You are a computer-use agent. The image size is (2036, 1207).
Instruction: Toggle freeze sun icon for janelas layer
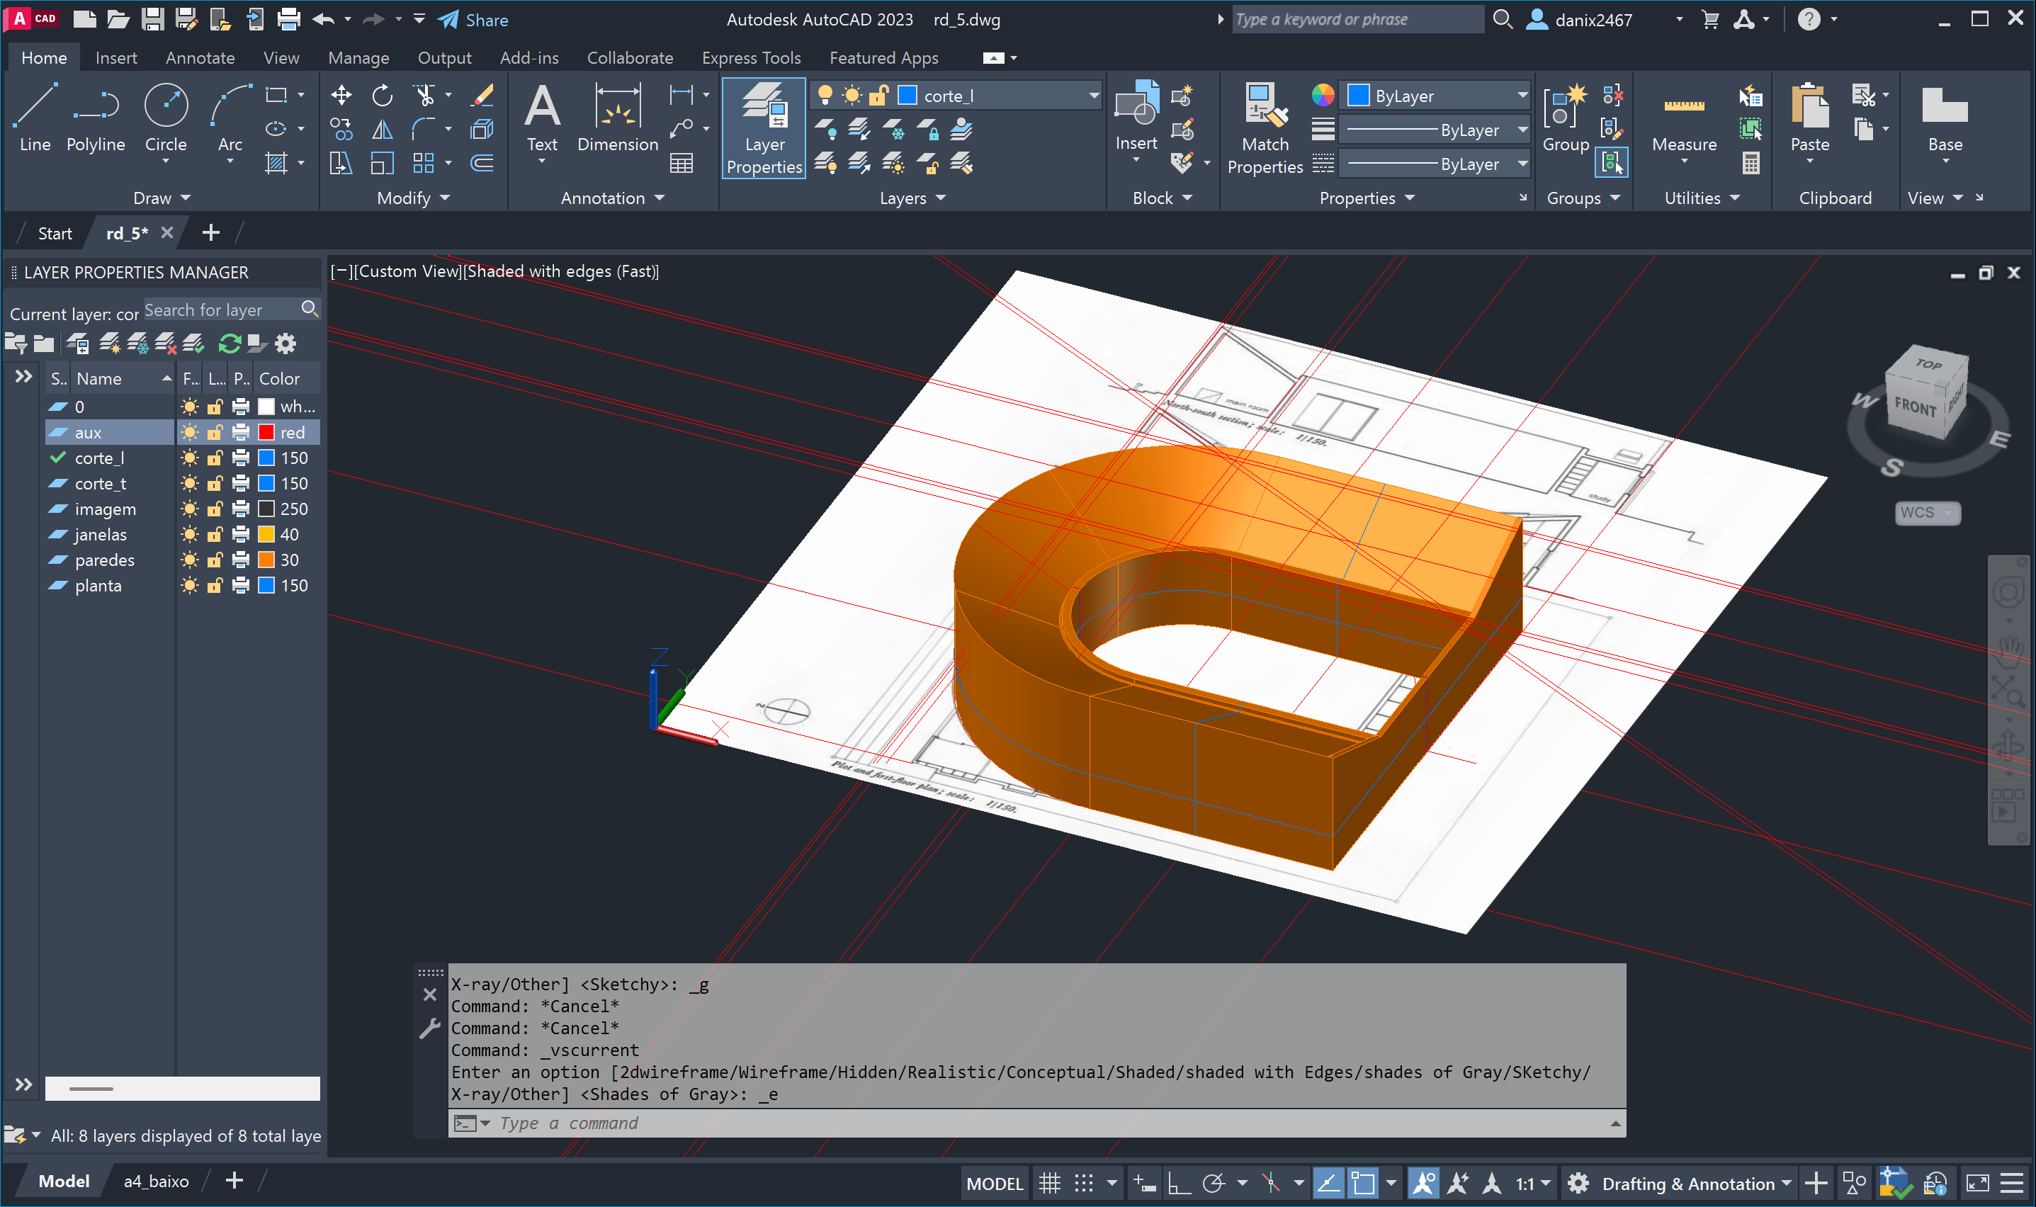pos(190,534)
